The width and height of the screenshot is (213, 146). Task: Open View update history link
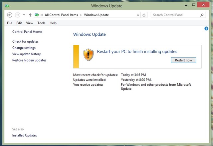coord(26,54)
